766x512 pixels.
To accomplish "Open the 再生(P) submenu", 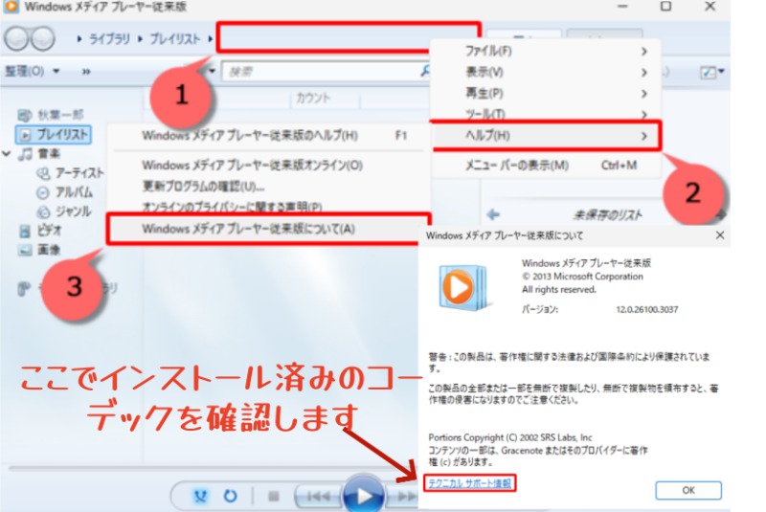I will (x=546, y=93).
